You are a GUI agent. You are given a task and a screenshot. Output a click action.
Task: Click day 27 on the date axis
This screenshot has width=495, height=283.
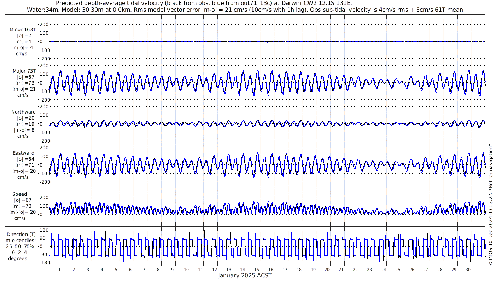(426, 270)
